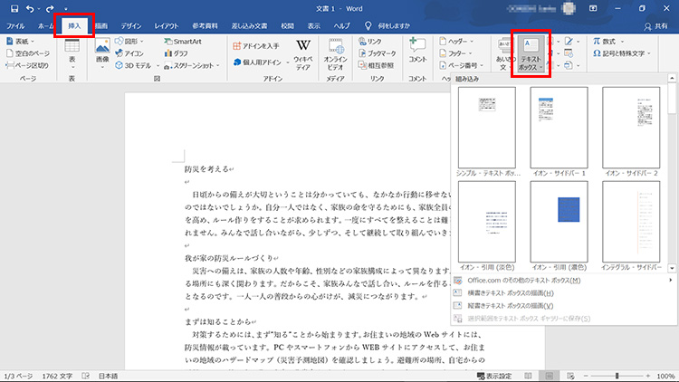Switch to the デザイン ribbon tab
The height and width of the screenshot is (382, 679).
pos(130,26)
